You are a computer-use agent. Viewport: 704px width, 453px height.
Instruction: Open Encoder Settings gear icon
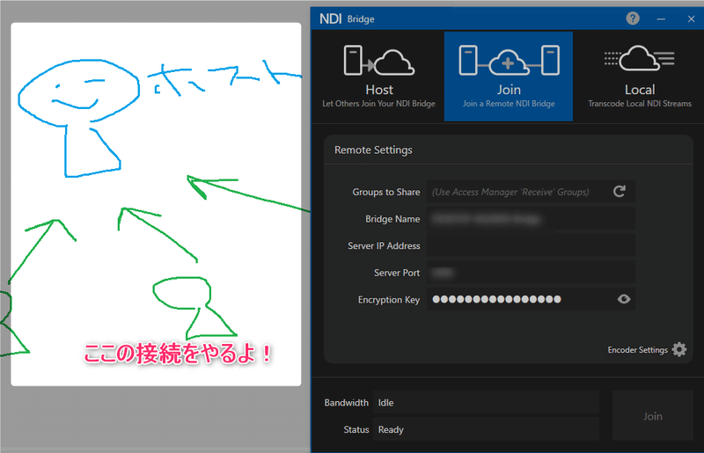tap(679, 349)
